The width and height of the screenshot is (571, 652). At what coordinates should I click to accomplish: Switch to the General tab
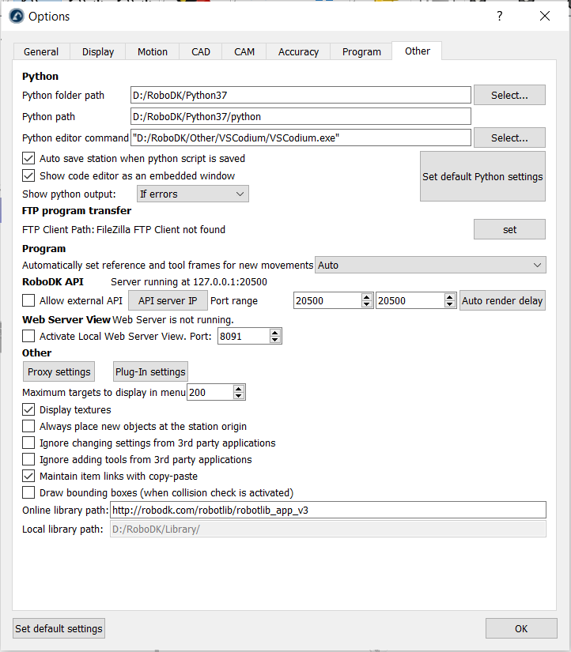(41, 51)
